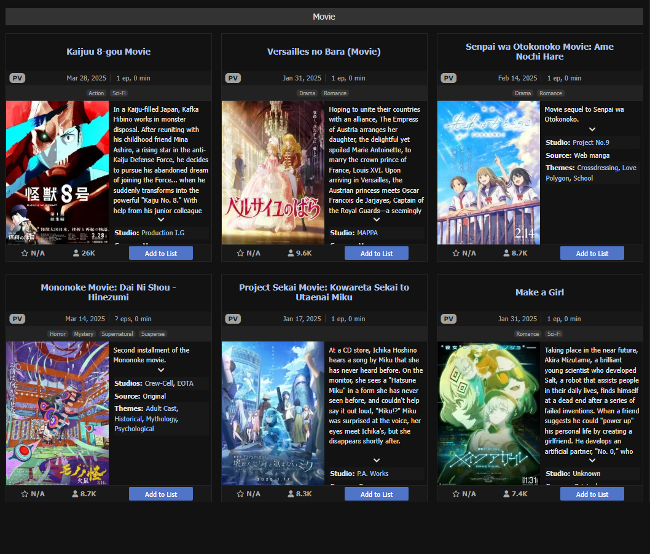The width and height of the screenshot is (650, 554).
Task: Click the star score icon on Senpai wa Otokonoko
Action: click(456, 253)
